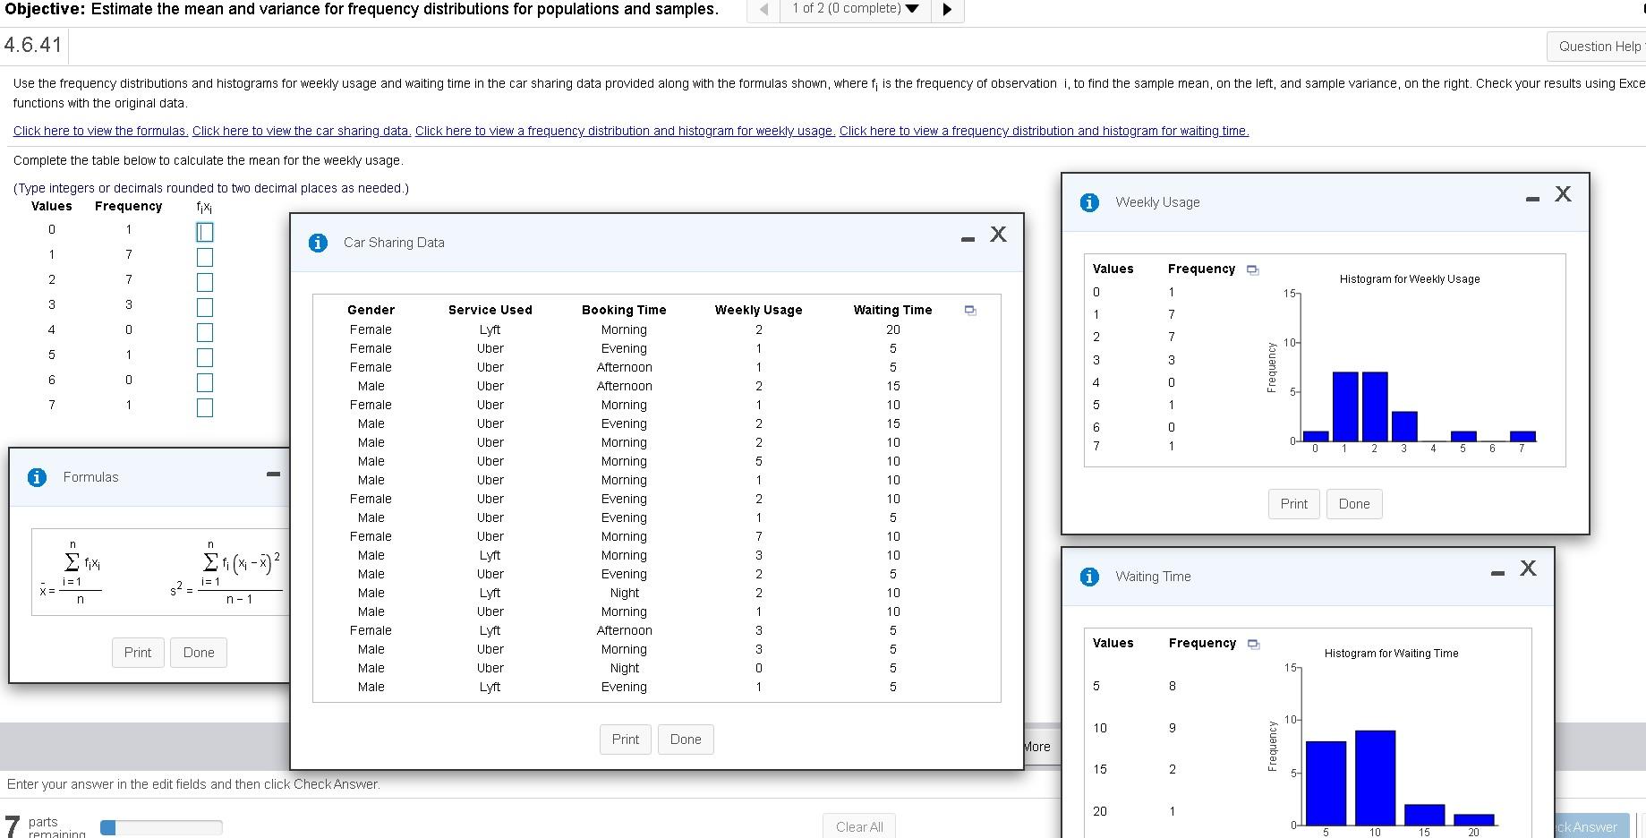Click Print in Formulas dialog

(x=138, y=653)
